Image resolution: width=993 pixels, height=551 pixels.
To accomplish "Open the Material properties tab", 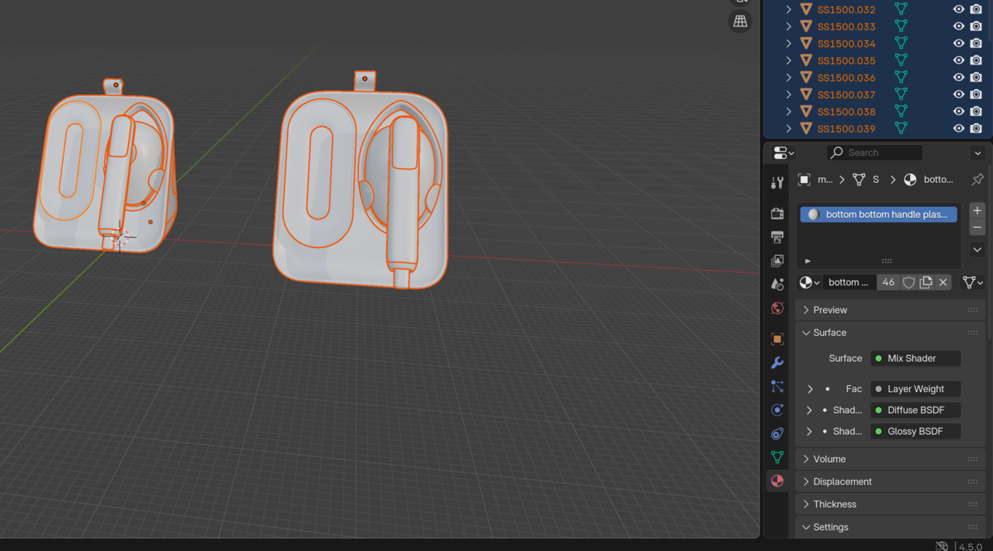I will pos(777,481).
